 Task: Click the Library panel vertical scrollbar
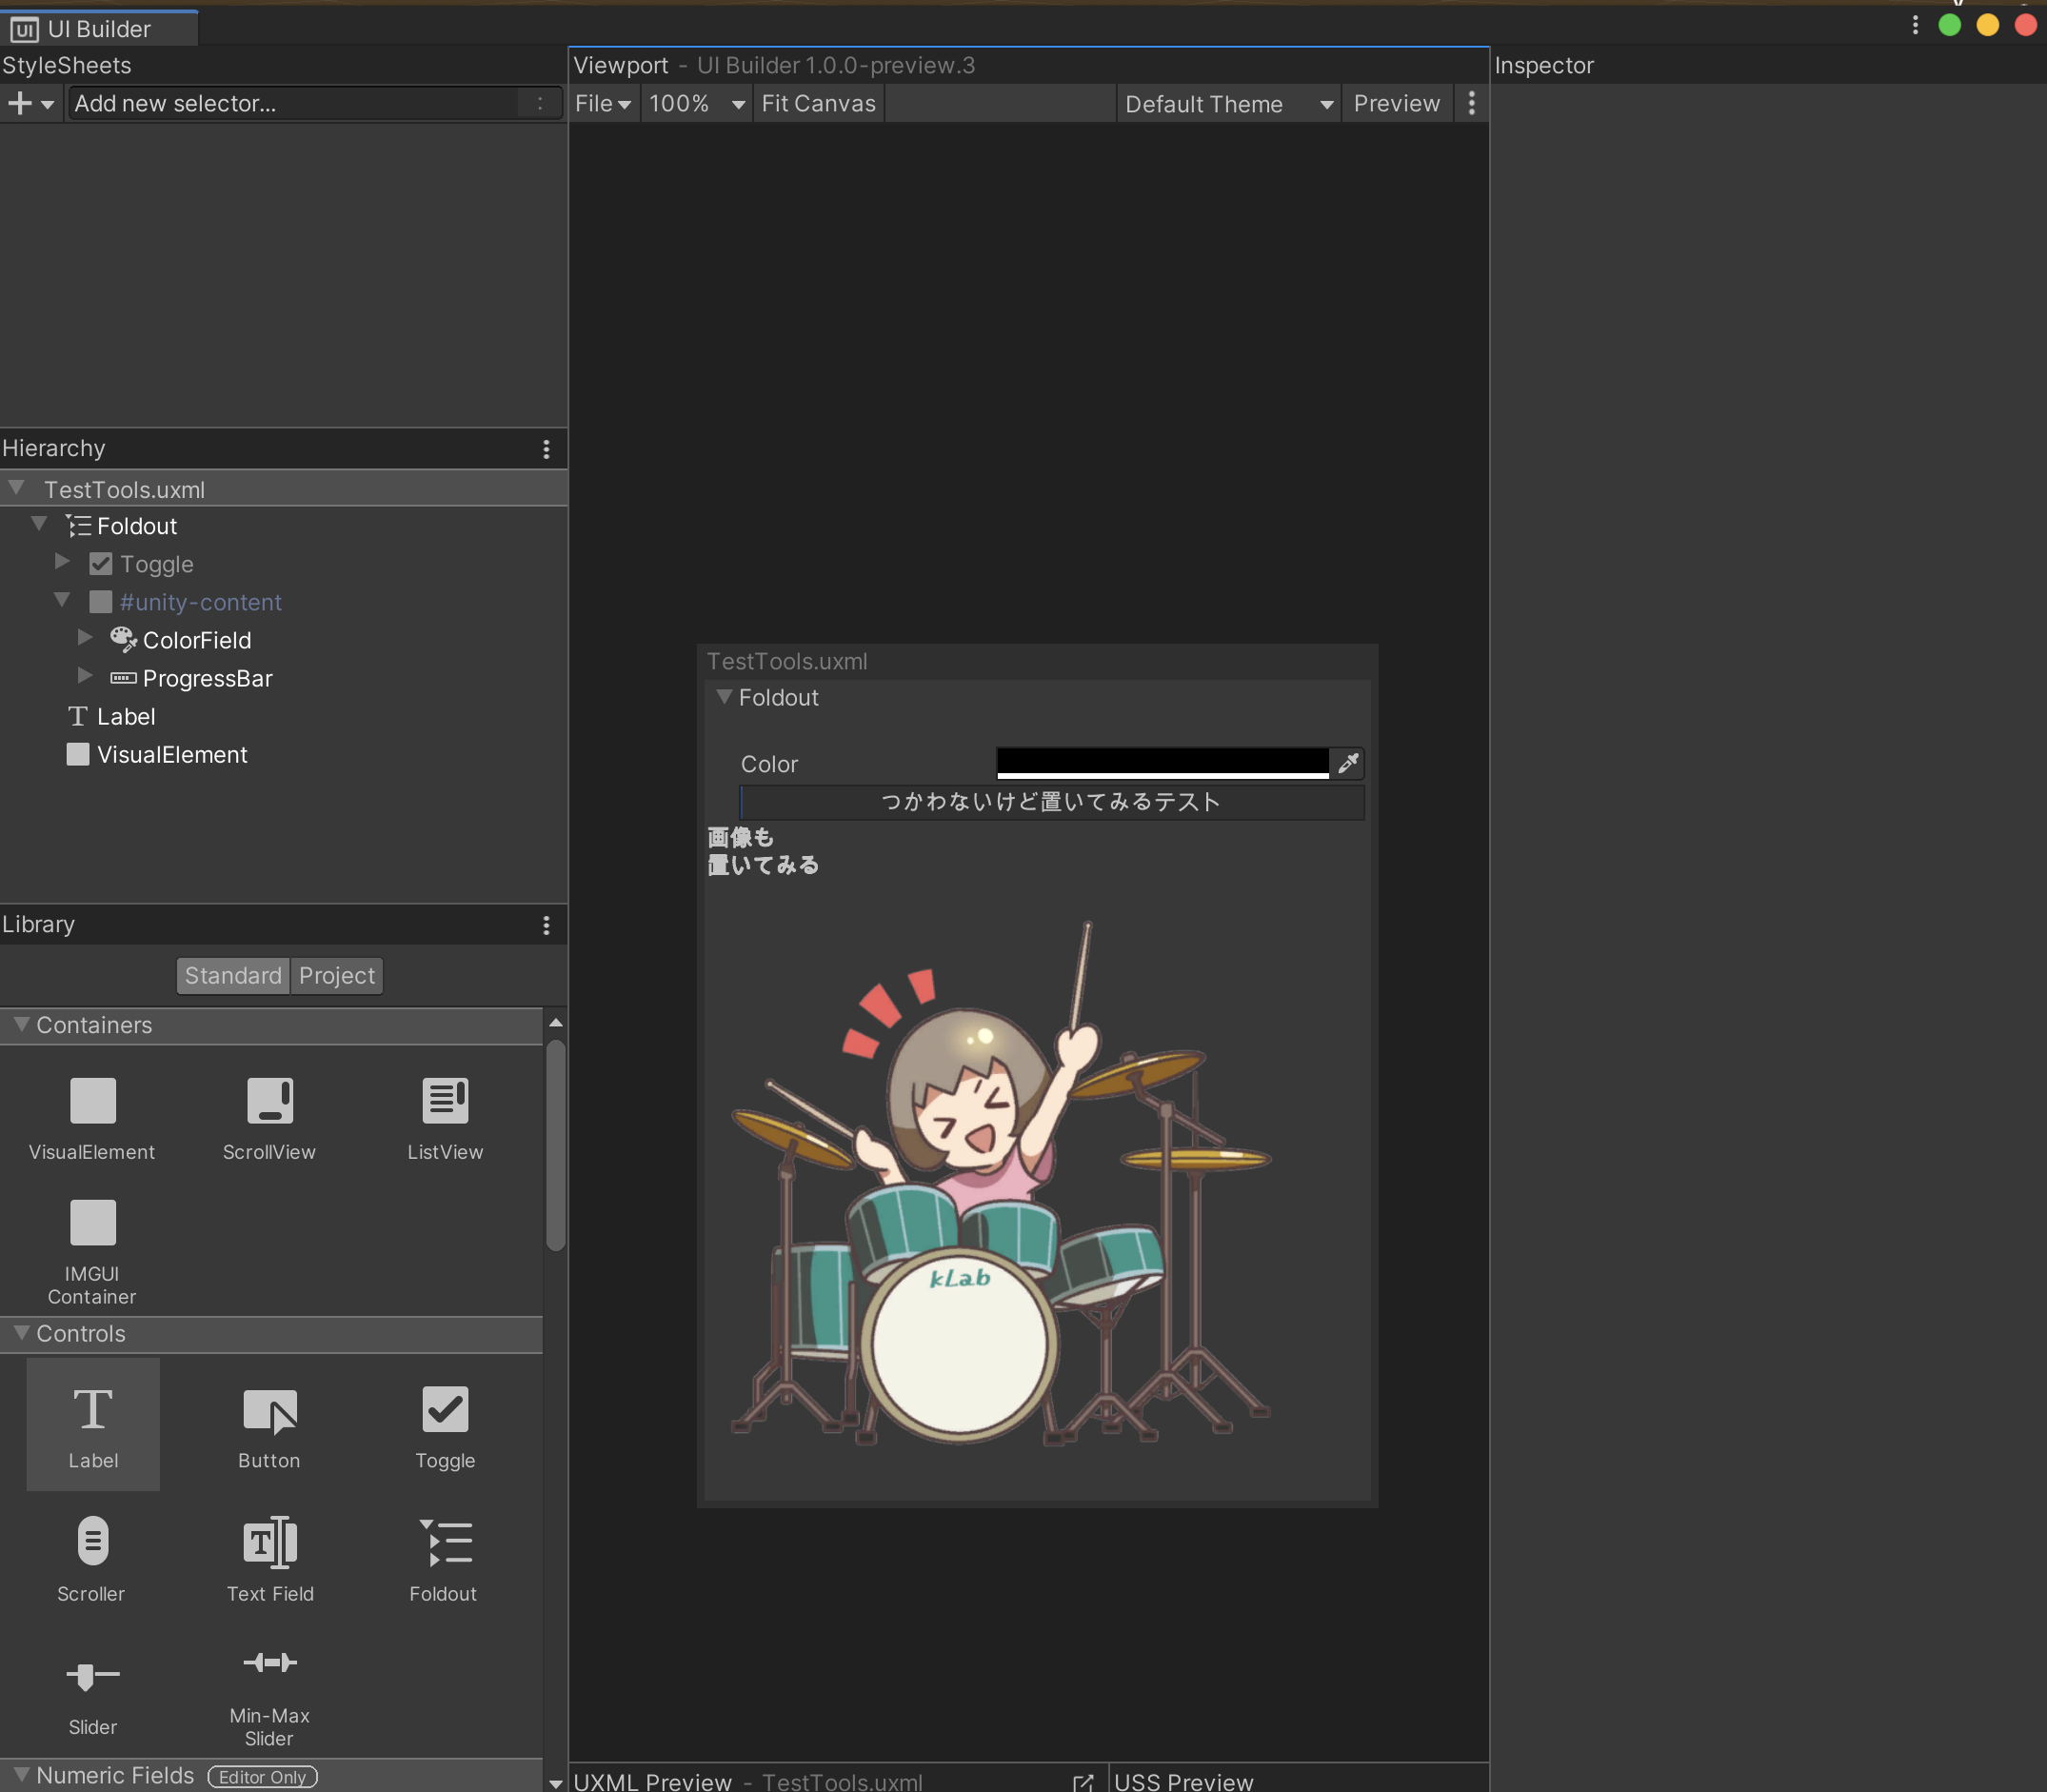click(x=556, y=1145)
